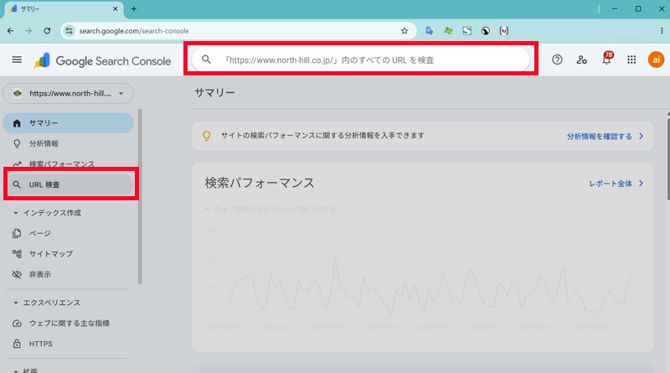Screen dimensions: 670x373
Task: Click the 検索パフォーマンス card heading
Action: click(260, 183)
